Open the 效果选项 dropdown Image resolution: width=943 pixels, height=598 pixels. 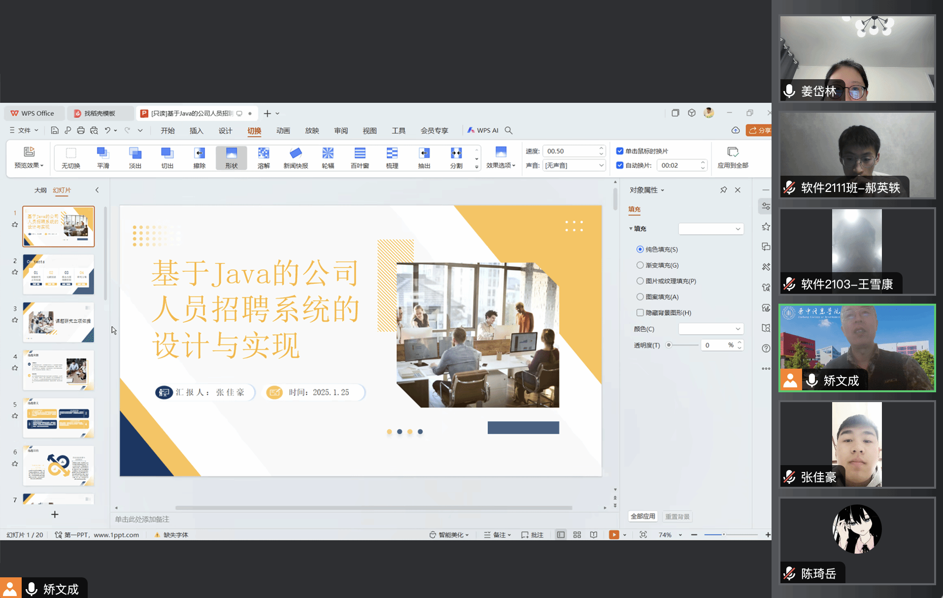[501, 158]
